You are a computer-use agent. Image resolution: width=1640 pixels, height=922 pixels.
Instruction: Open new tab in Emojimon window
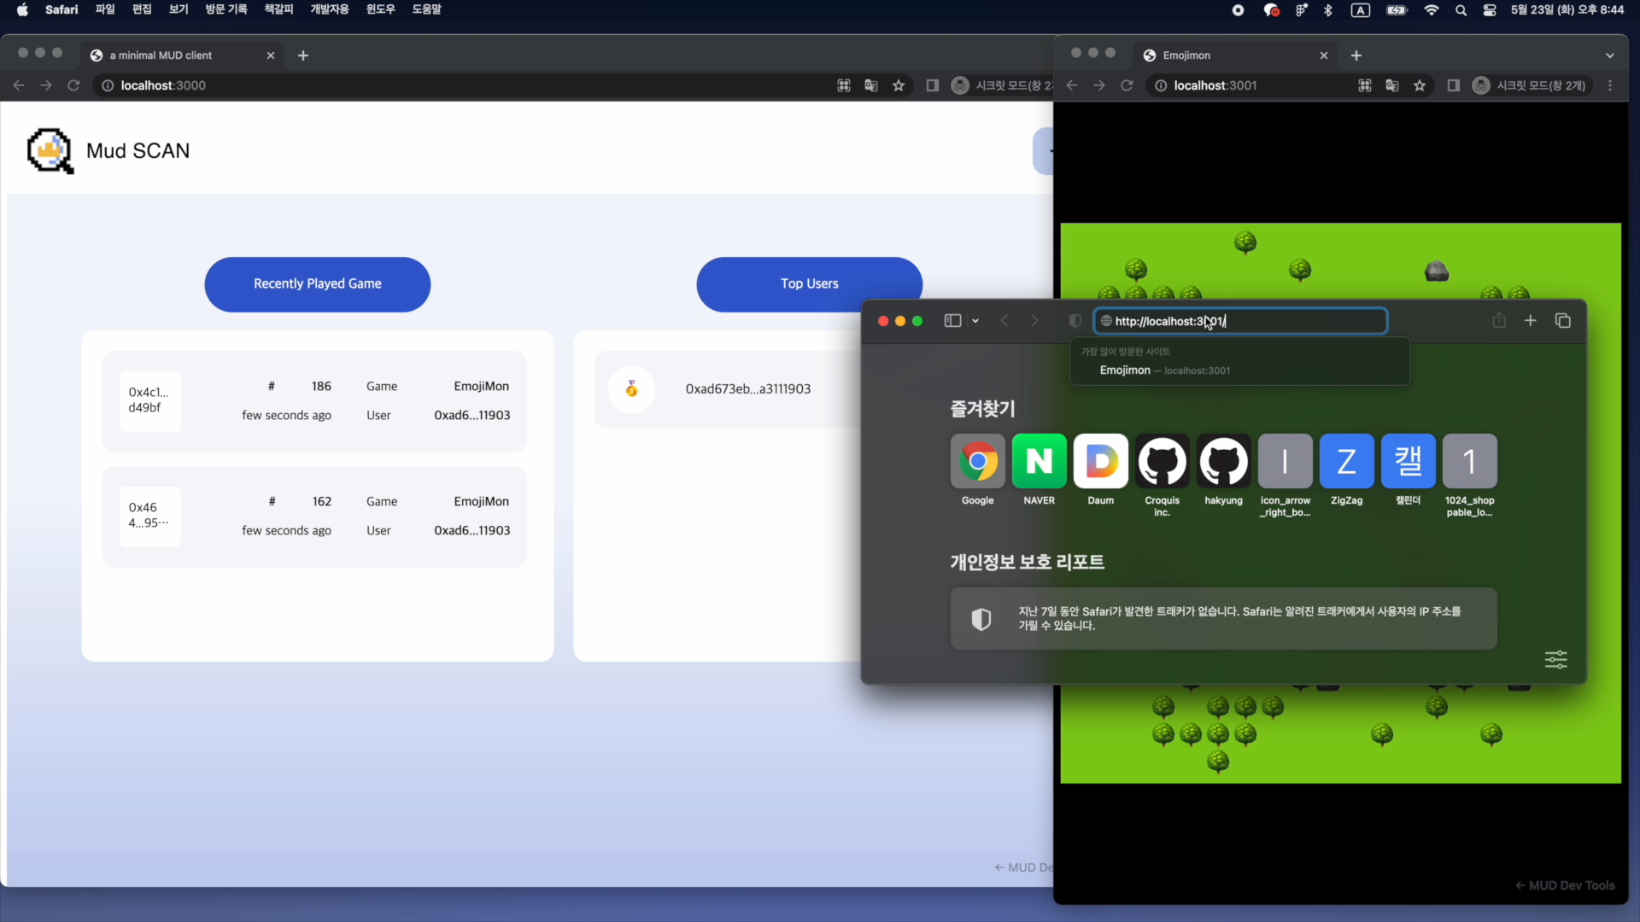(x=1356, y=55)
